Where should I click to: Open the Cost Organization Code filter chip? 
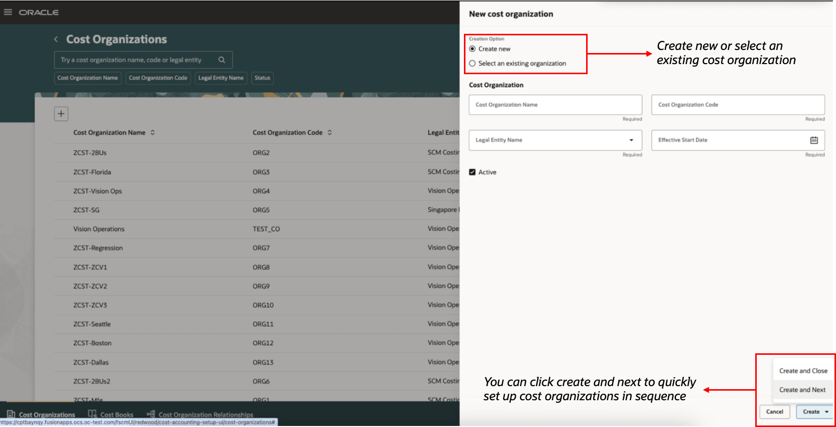(x=158, y=78)
